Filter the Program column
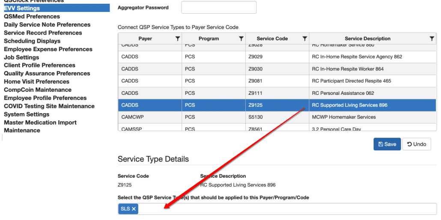Screen dimensions: 441x220 (241, 39)
